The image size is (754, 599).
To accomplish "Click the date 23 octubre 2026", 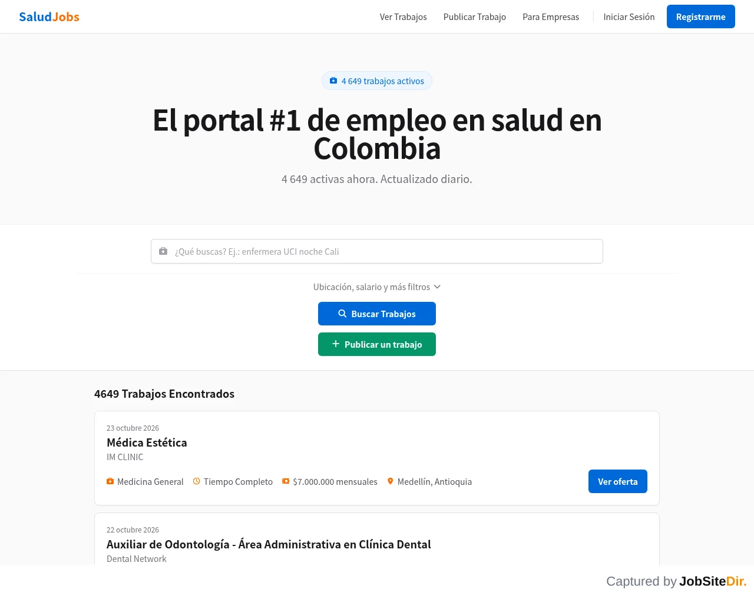I will coord(133,428).
